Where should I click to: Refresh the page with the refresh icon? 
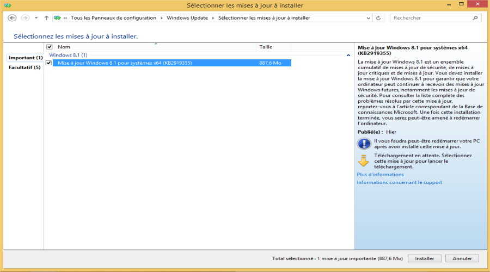click(378, 18)
